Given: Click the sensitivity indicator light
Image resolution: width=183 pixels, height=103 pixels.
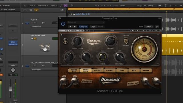Looking at the screenshot, I should [65, 41].
